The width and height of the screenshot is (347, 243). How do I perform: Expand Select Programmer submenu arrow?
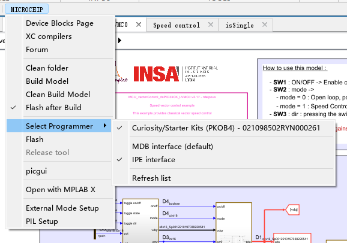pyautogui.click(x=105, y=126)
